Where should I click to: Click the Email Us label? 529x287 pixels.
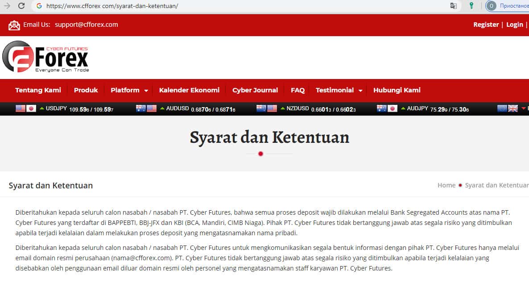pos(37,25)
